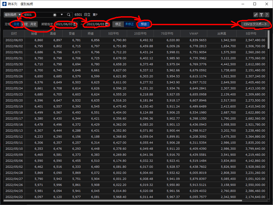This screenshot has width=273, height=205.
Task: Switch to 修正 adjusted prices
Action: coord(118,24)
